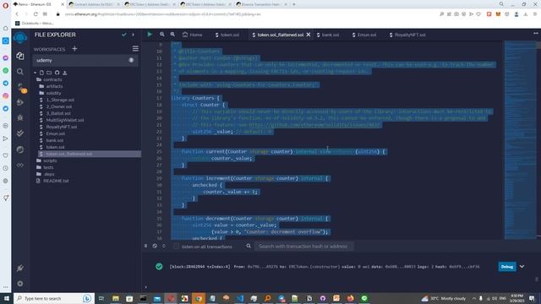The width and height of the screenshot is (541, 304).
Task: Toggle listen on all transactions checkbox
Action: 176,247
